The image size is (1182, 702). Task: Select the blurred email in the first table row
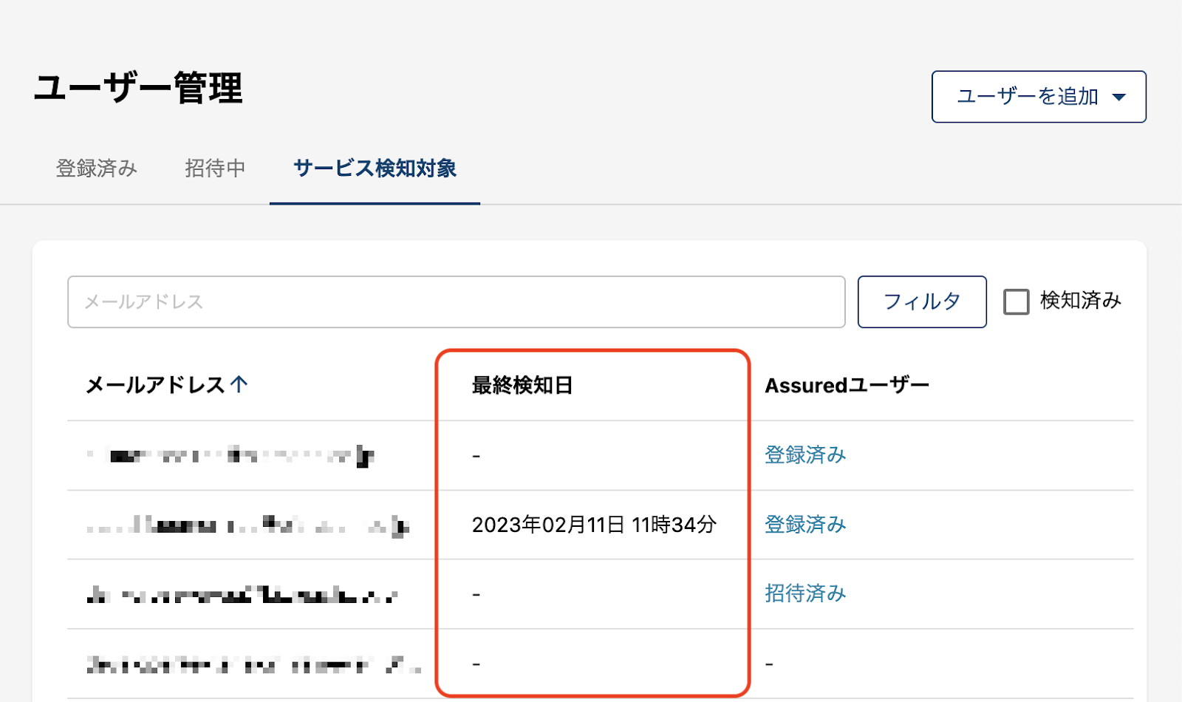click(x=230, y=455)
